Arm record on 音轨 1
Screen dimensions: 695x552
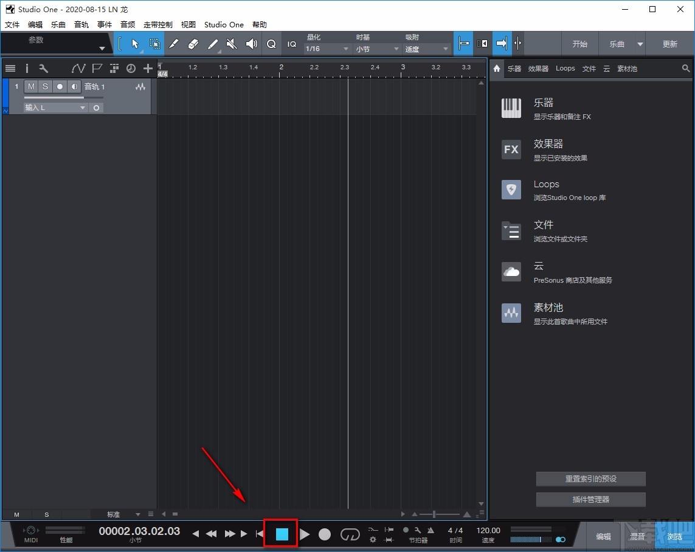pos(60,86)
